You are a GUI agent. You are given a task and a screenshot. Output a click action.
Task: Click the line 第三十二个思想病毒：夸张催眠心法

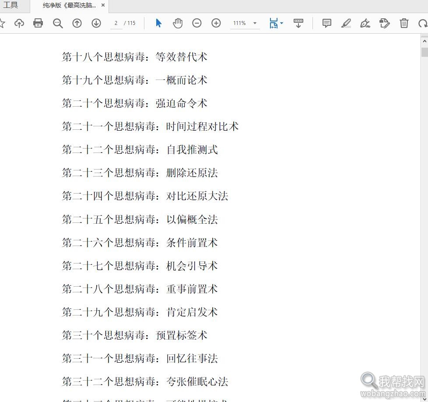click(145, 381)
